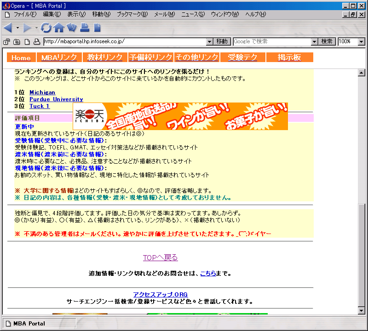
Task: Select the 教材リンク navigation tab
Action: (105, 57)
